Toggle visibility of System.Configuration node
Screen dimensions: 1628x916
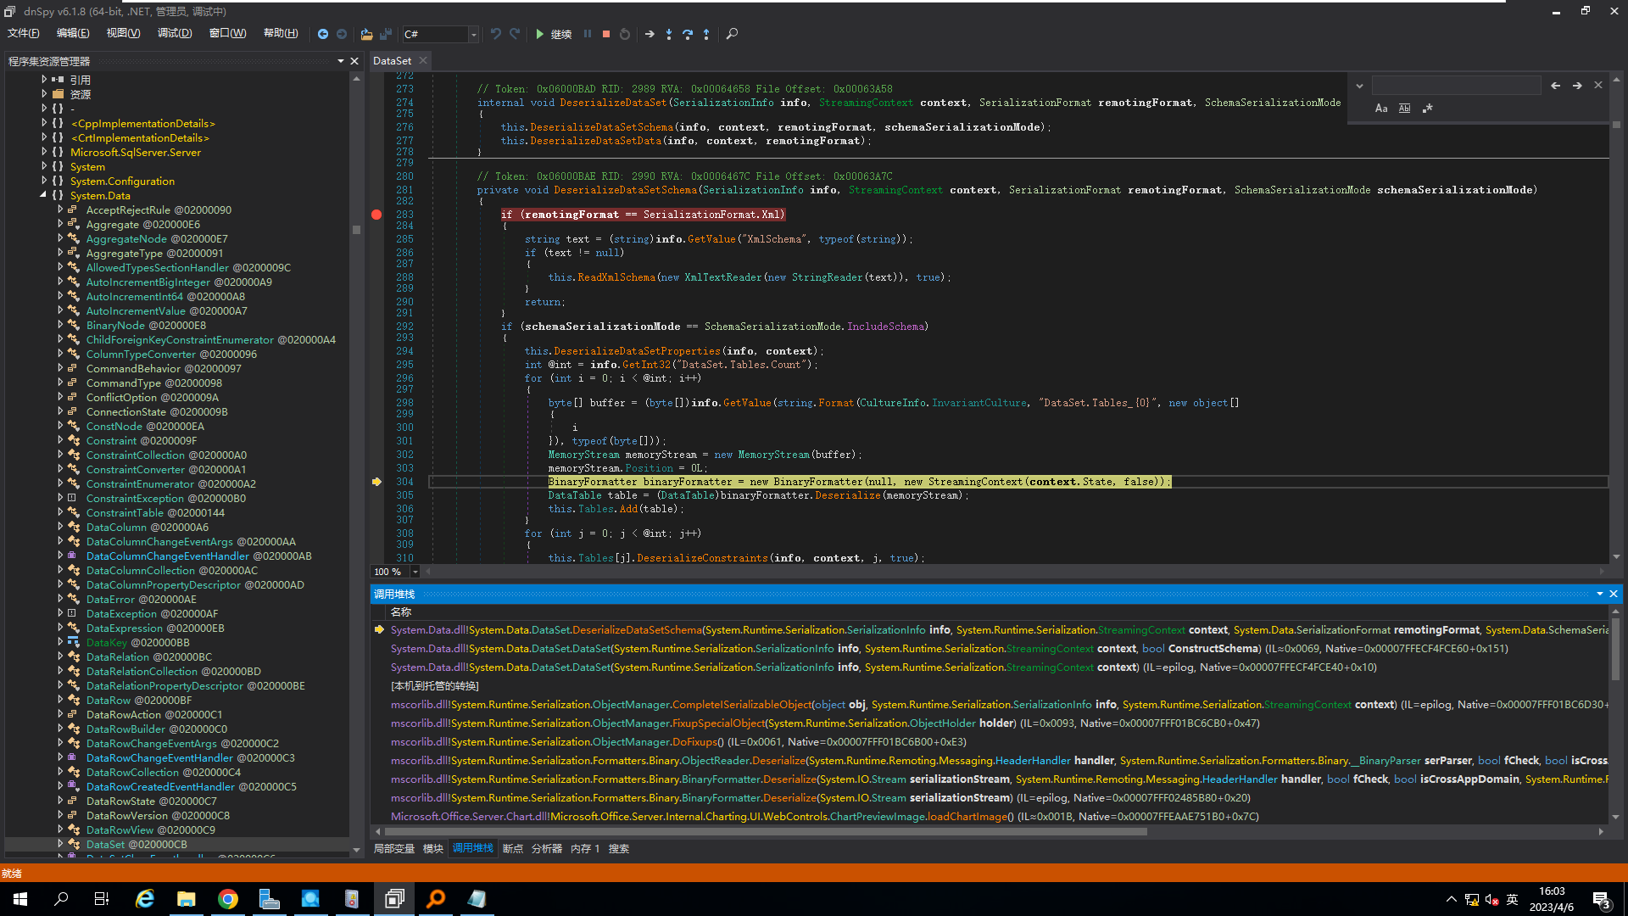(x=43, y=180)
